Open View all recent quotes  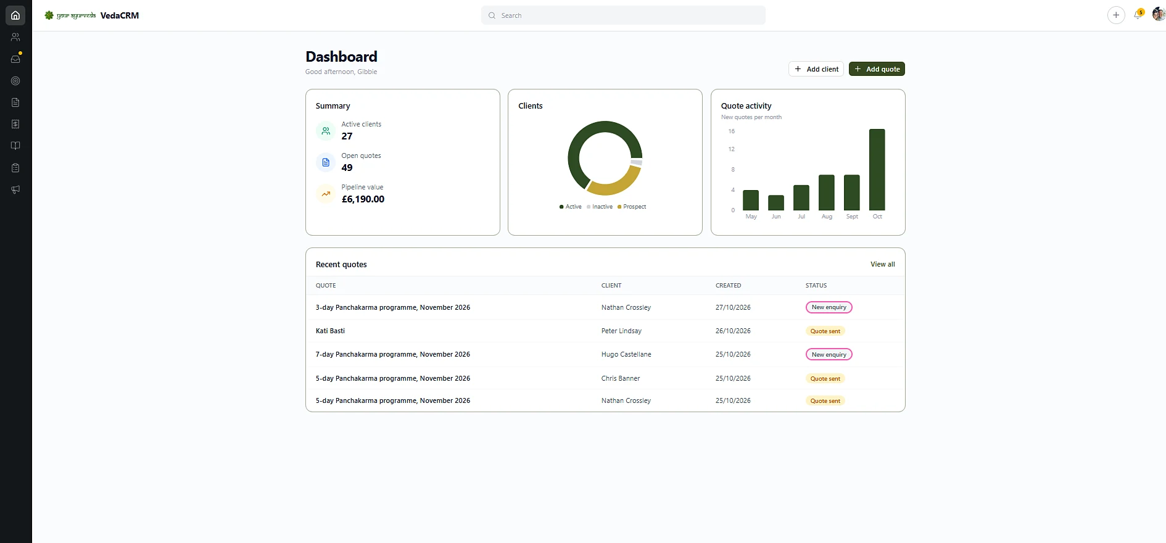882,264
